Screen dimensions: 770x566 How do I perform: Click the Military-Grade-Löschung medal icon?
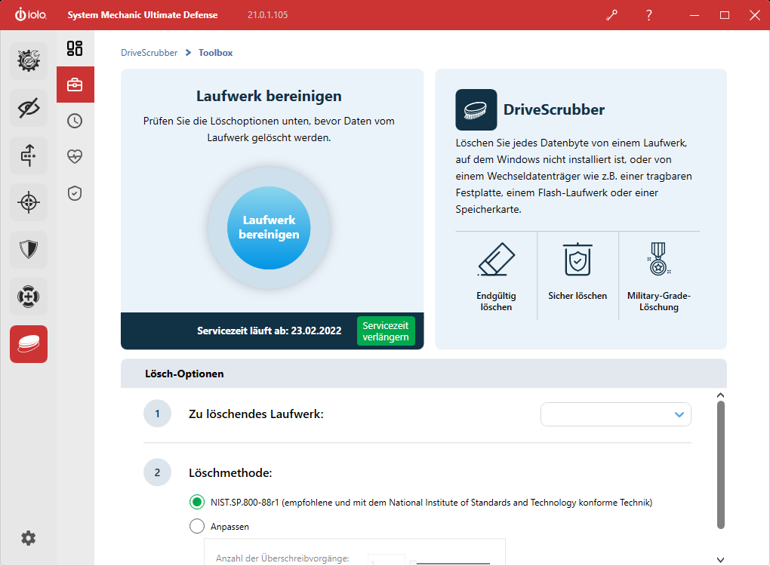coord(658,258)
